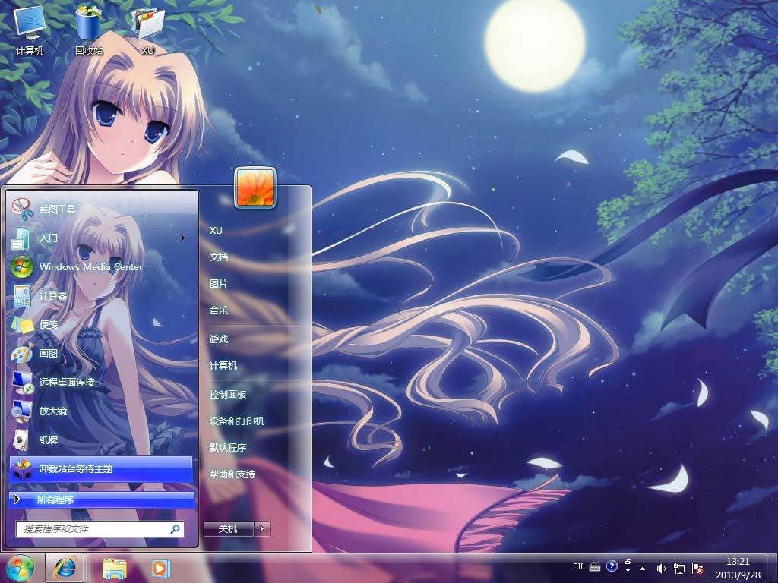The height and width of the screenshot is (583, 778).
Task: Open Control Panel (控制面板) menu item
Action: pyautogui.click(x=228, y=395)
